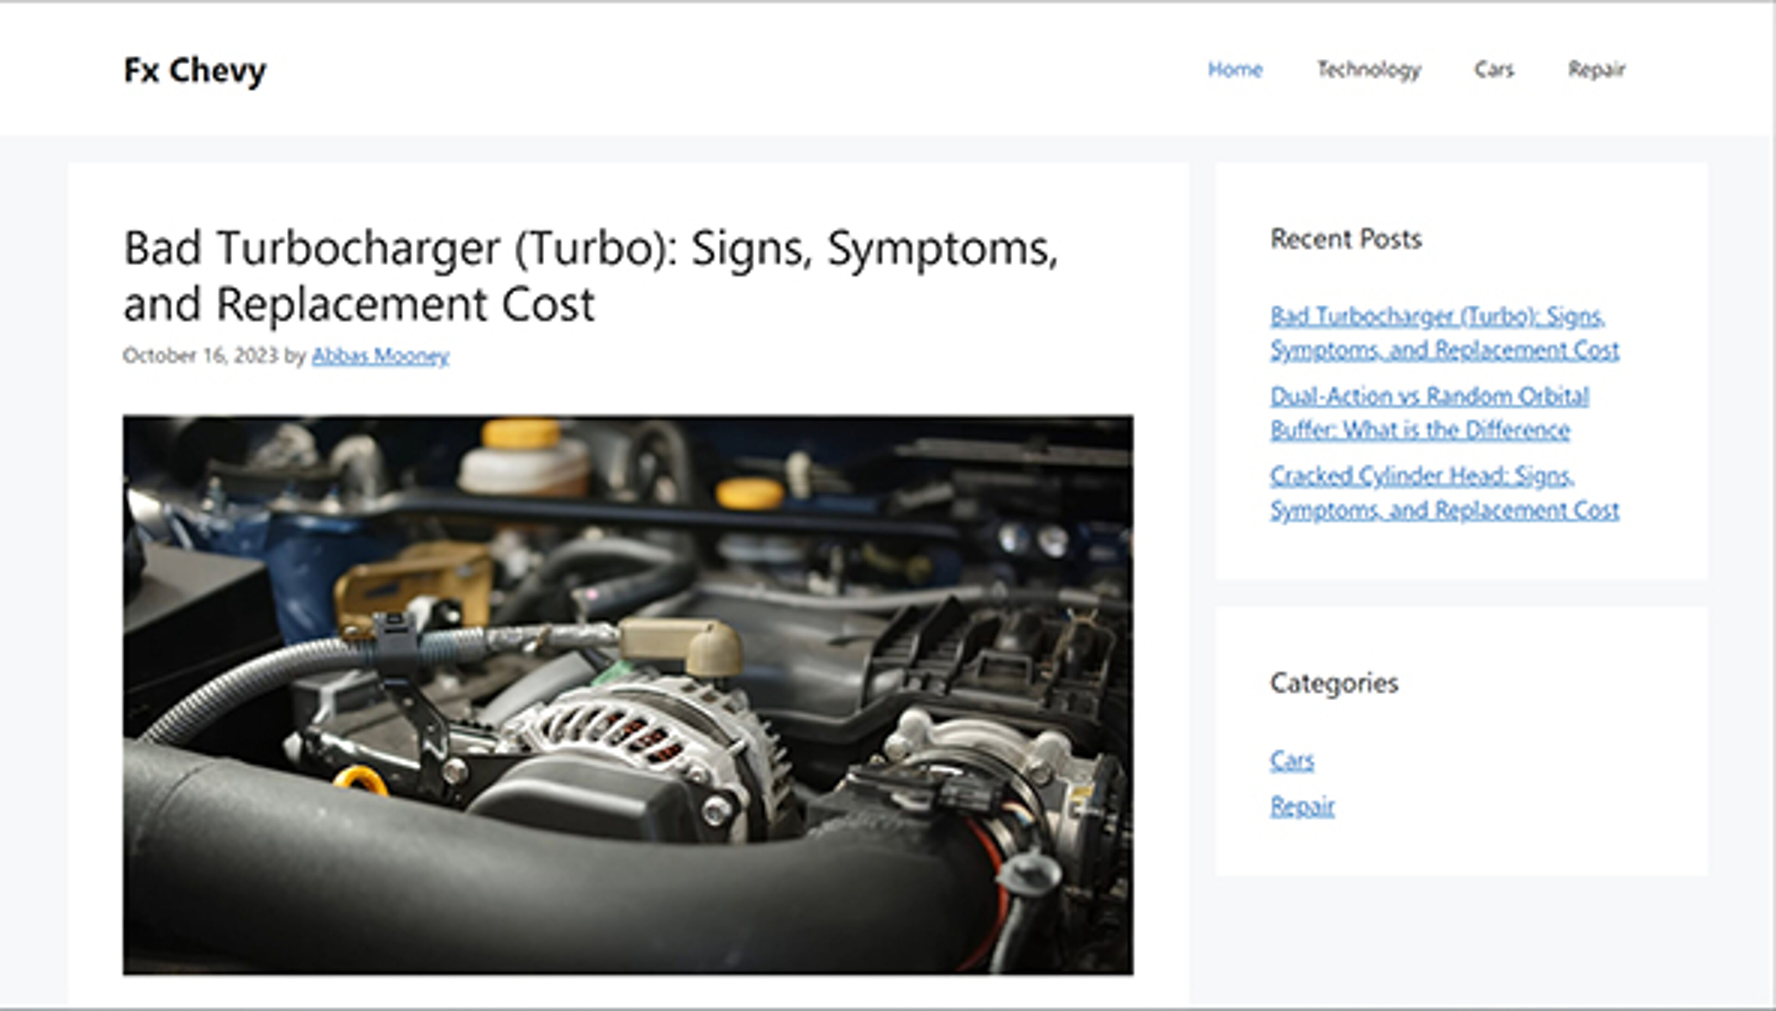Open the Home navigation menu item
The width and height of the screenshot is (1776, 1011).
tap(1234, 69)
